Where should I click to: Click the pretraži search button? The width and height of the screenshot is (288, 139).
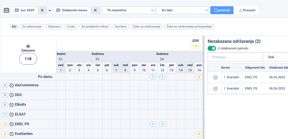click(x=222, y=10)
